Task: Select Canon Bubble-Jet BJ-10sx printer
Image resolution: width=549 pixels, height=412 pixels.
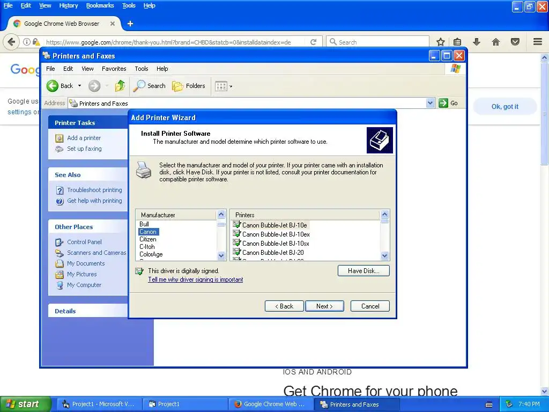Action: (x=276, y=244)
